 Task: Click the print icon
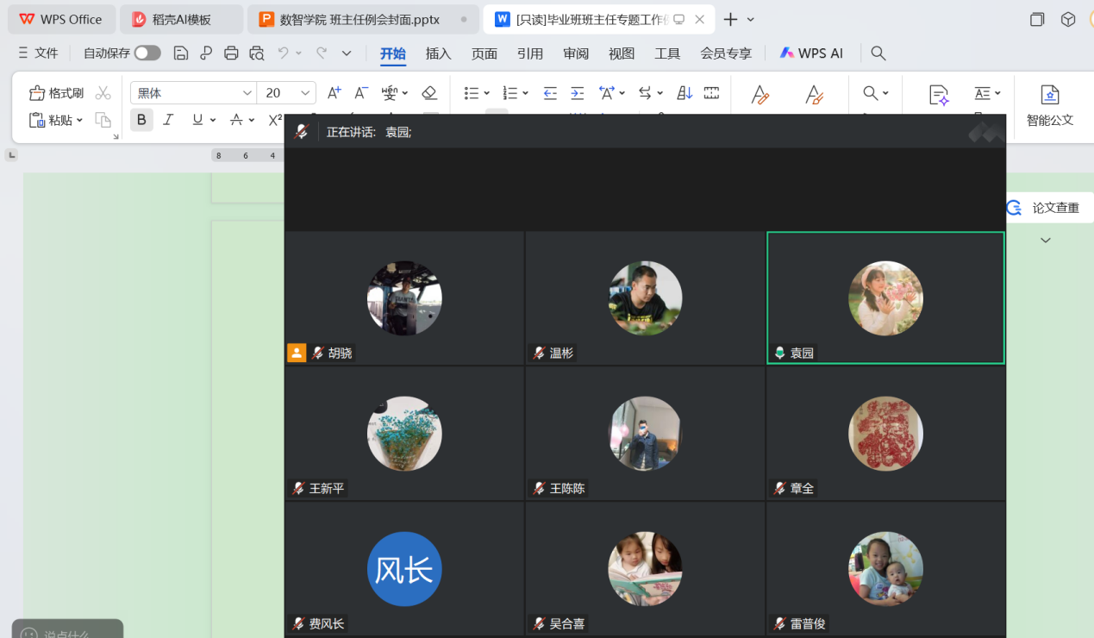click(x=231, y=53)
